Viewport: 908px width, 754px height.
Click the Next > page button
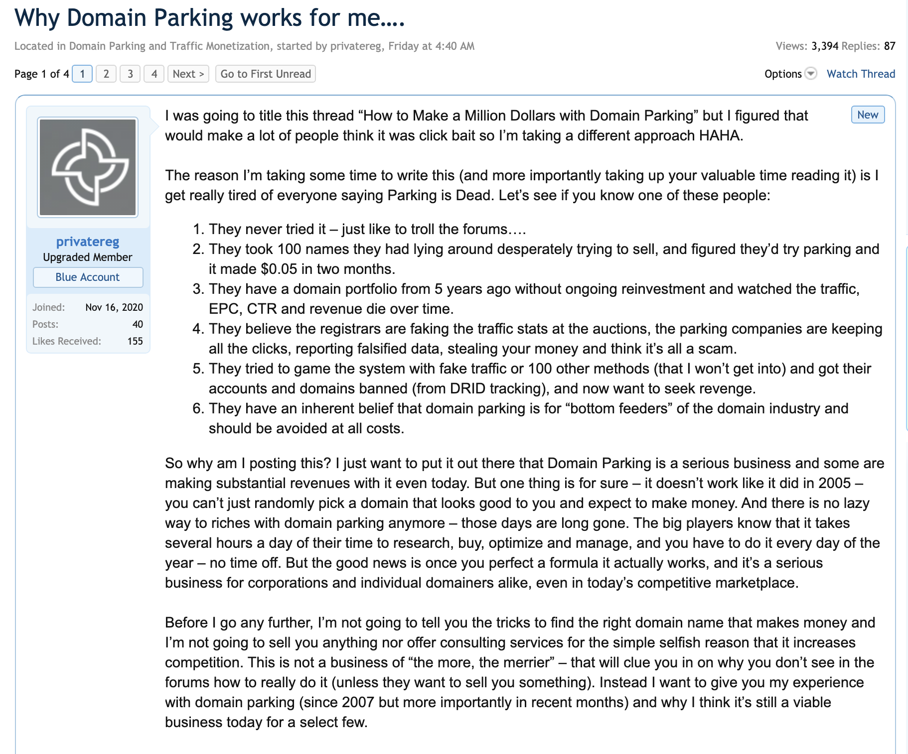(188, 74)
